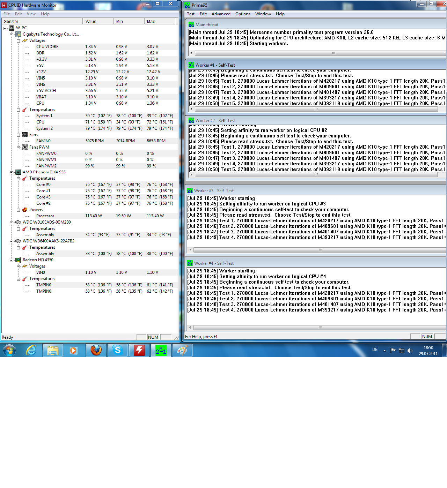
Task: Sort by the Max column header
Action: (160, 22)
